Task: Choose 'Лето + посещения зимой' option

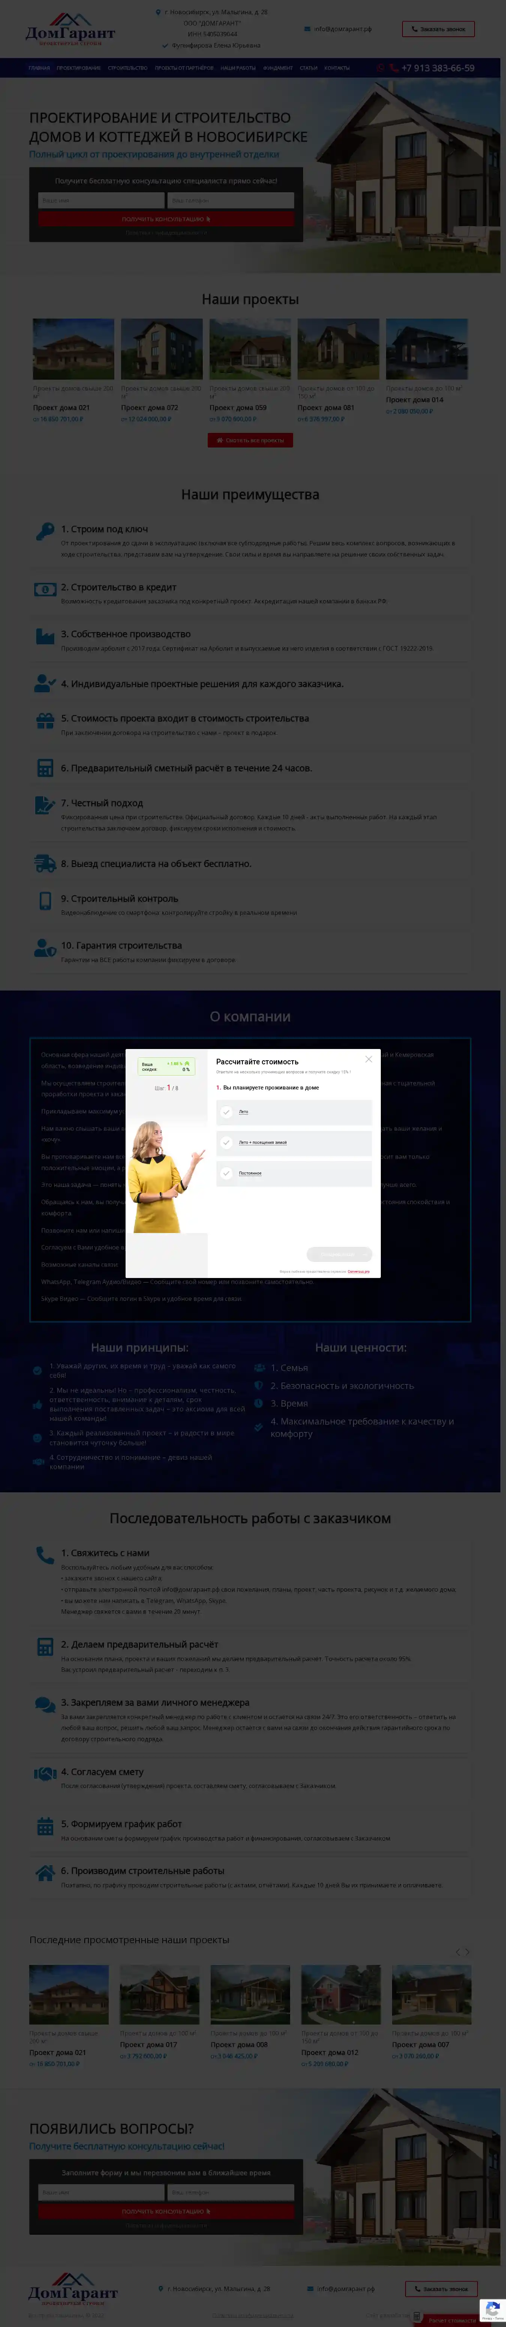Action: click(227, 1143)
